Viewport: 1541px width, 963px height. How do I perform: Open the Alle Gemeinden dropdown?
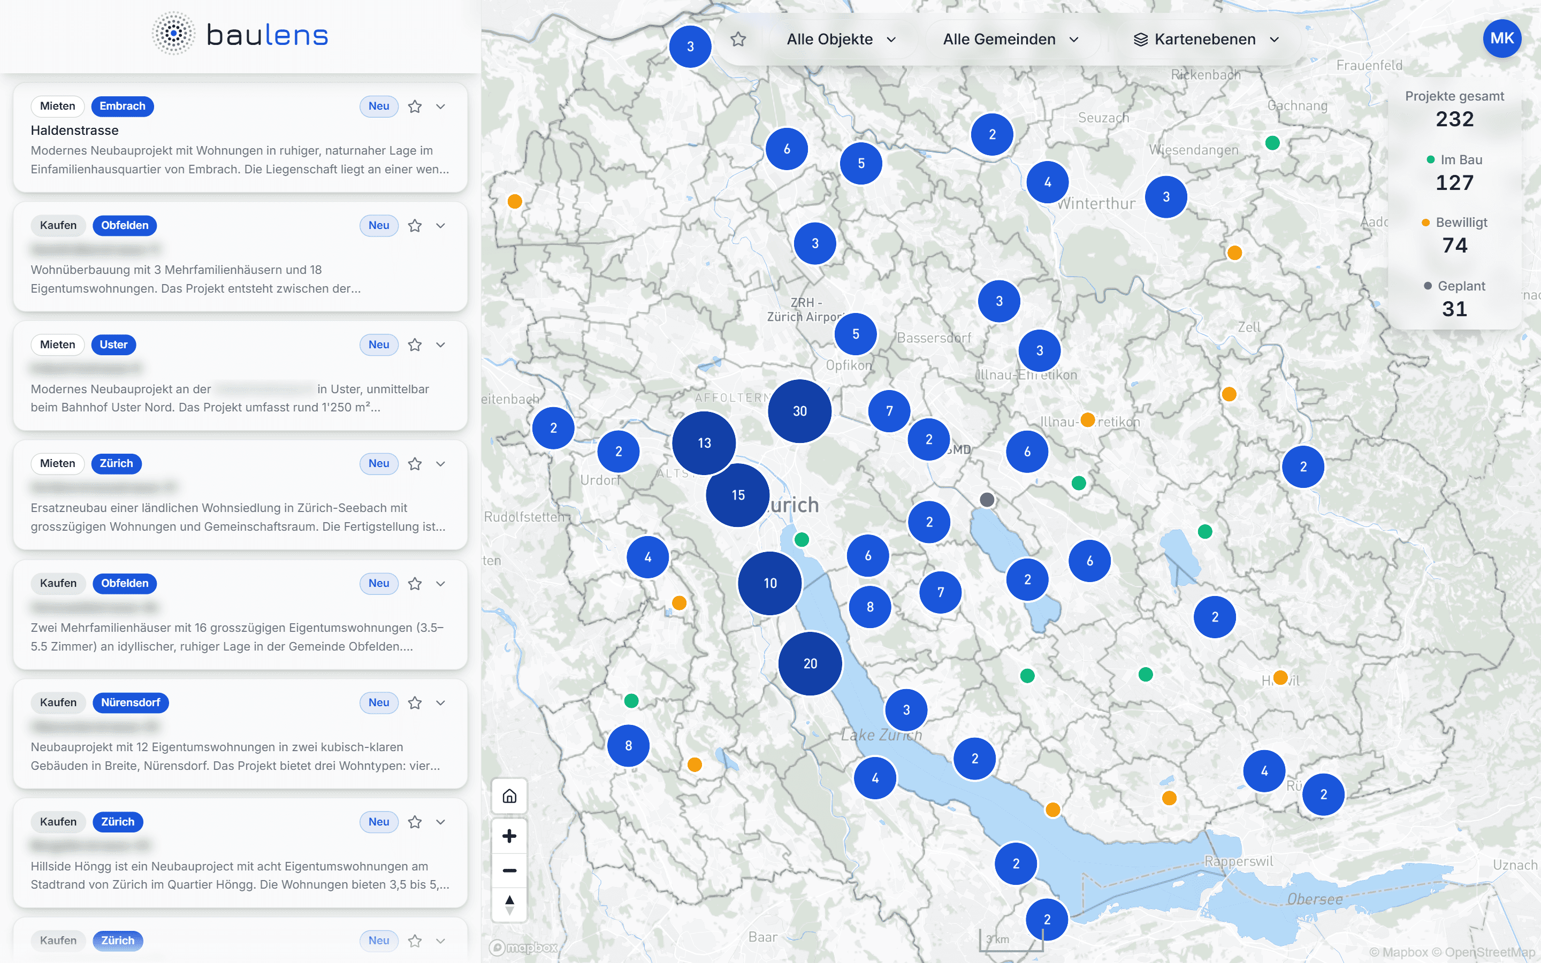tap(1011, 40)
